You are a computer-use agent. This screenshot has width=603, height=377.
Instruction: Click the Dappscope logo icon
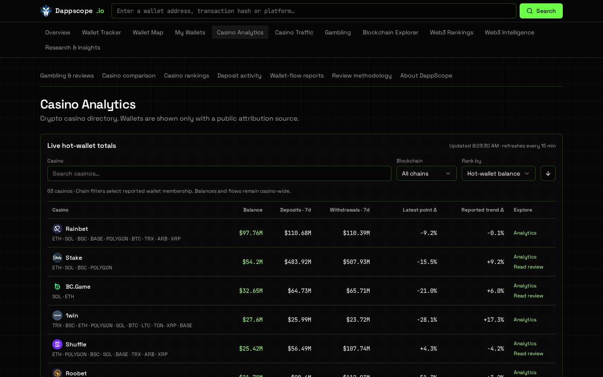coord(46,11)
